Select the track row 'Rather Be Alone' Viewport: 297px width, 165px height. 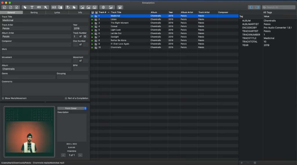164,40
